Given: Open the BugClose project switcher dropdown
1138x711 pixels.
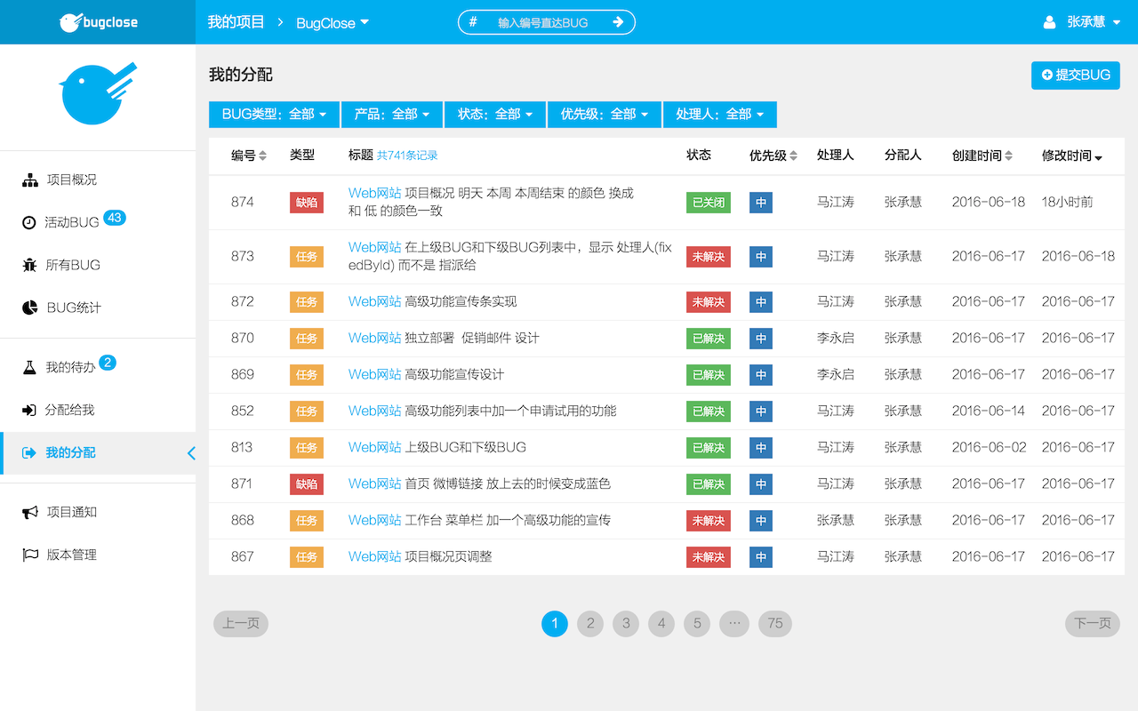Looking at the screenshot, I should click(333, 23).
